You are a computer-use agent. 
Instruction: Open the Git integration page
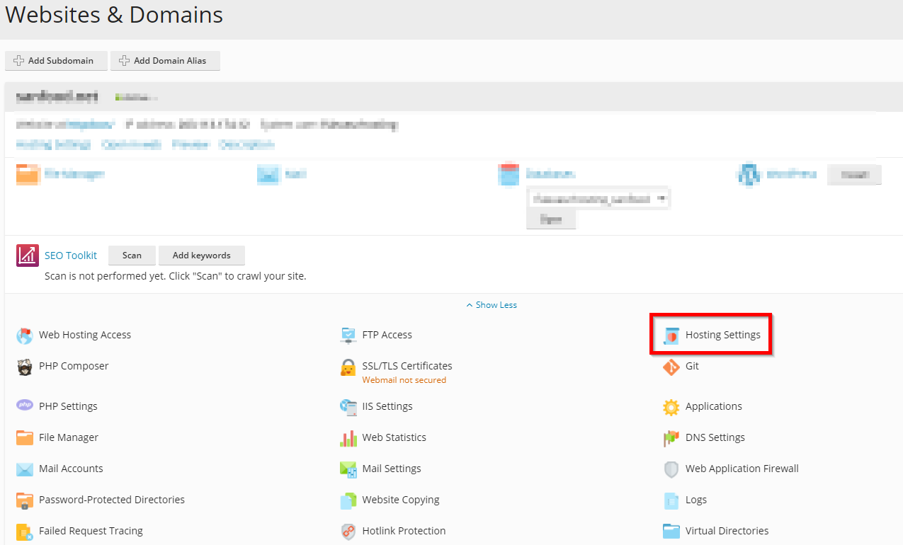pyautogui.click(x=692, y=366)
